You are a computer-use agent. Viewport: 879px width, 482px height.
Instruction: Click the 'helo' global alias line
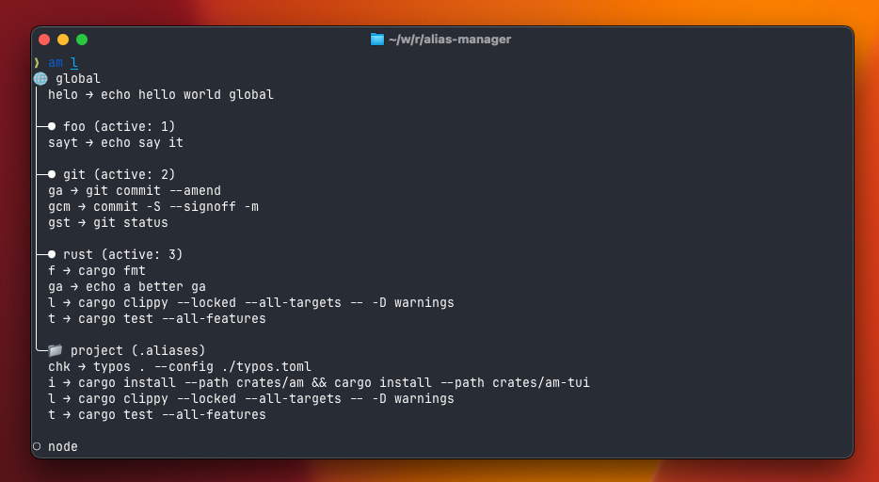coord(160,94)
